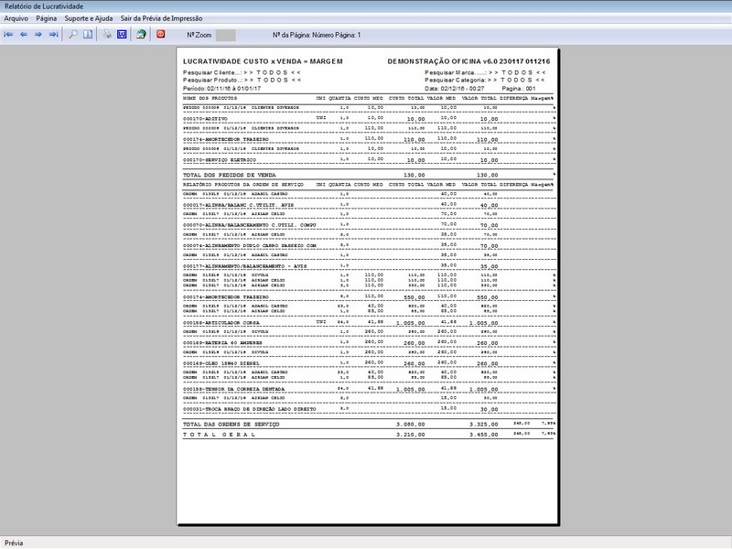
Task: Click '000169-OLEO 15W40 DIESEL' row
Action: point(369,363)
